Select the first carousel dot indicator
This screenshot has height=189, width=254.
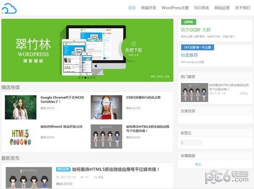coord(80,78)
